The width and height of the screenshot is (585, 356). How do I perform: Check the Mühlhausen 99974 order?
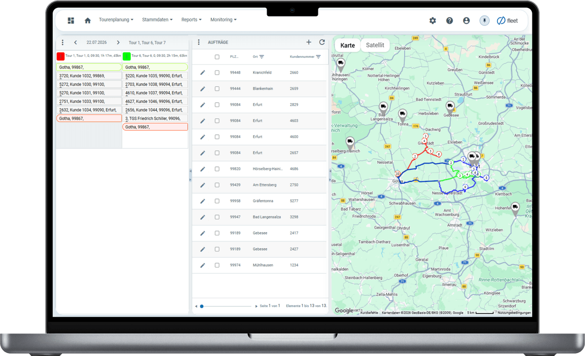[217, 265]
